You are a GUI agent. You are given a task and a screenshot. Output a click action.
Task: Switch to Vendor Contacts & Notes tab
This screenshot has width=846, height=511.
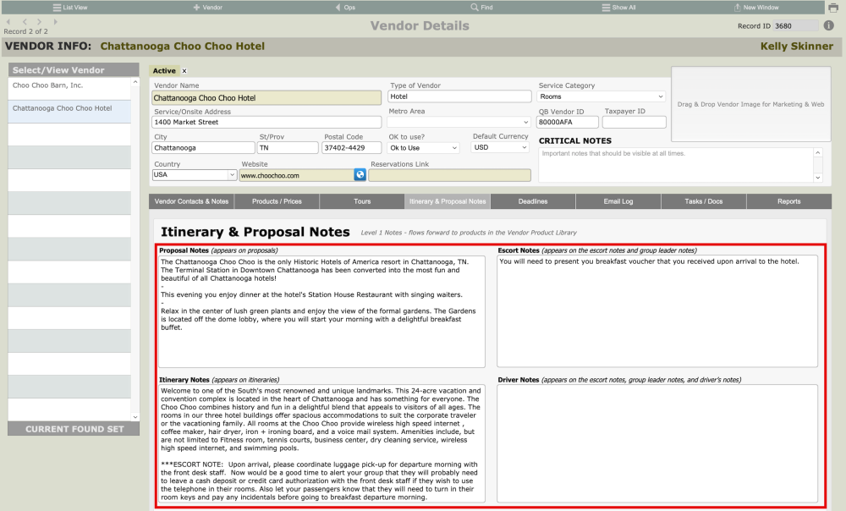[191, 201]
